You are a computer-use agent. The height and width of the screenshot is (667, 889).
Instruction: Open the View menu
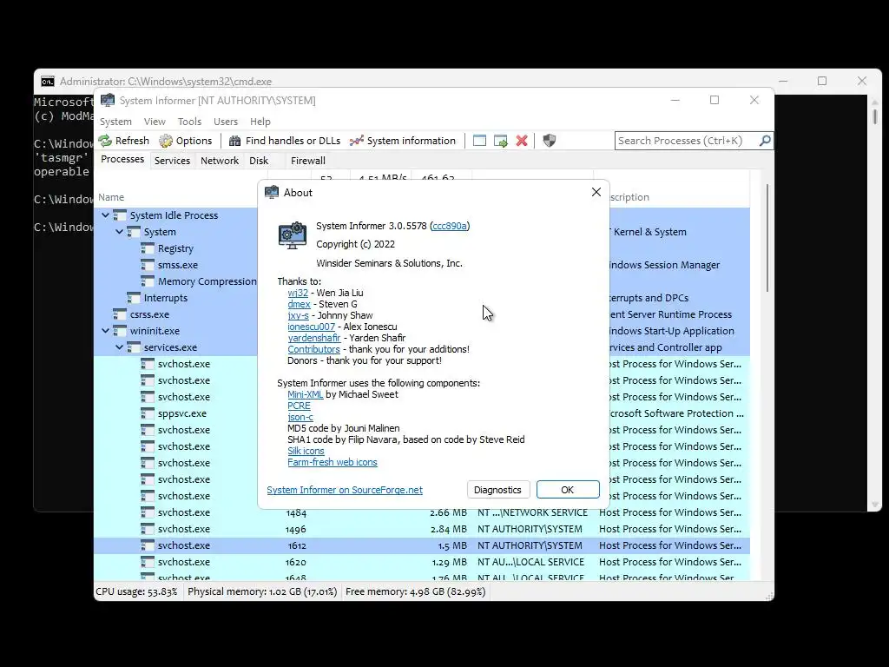(155, 122)
